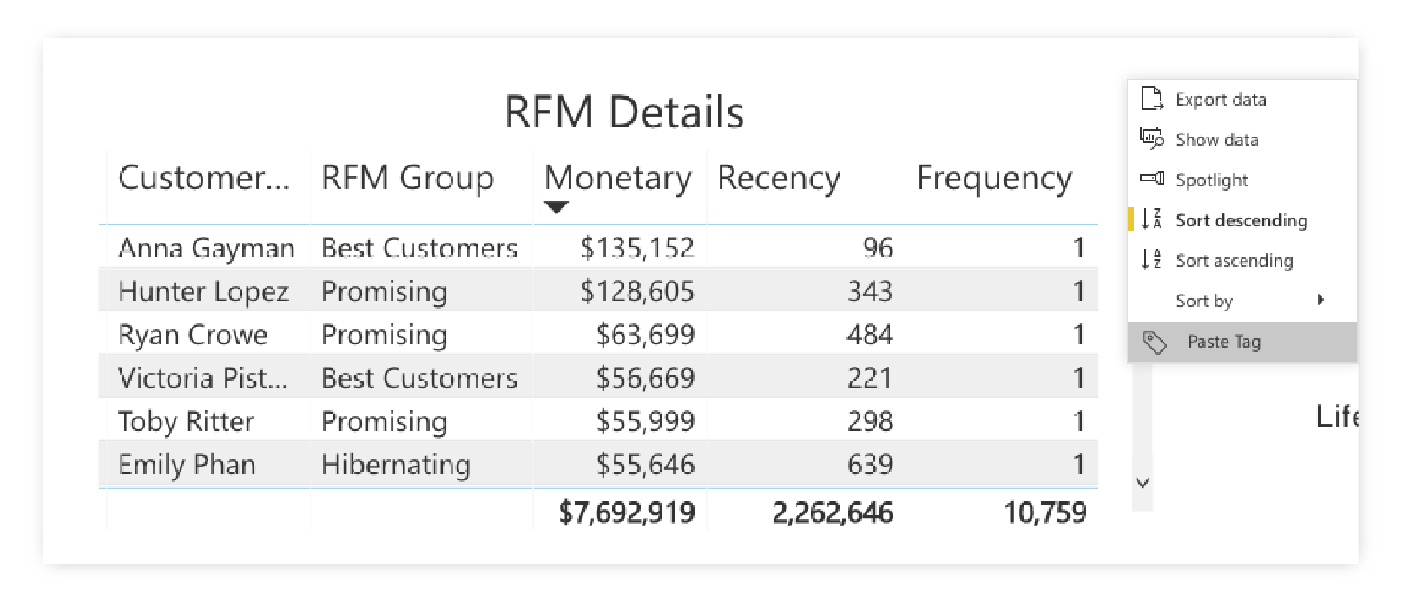
Task: Click the 2,262,646 recency total
Action: click(833, 512)
